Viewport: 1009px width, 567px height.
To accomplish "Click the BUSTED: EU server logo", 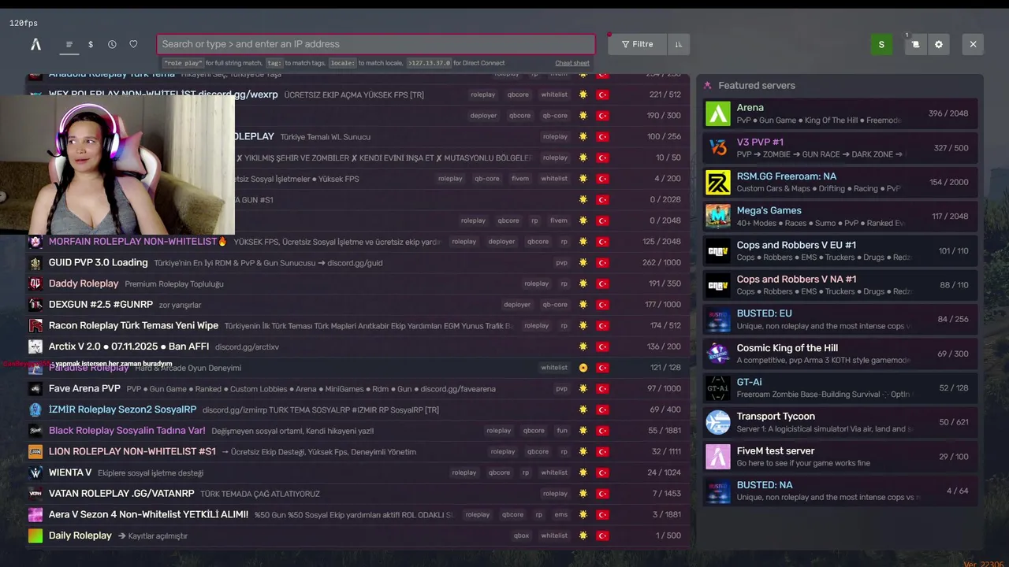I will [718, 319].
